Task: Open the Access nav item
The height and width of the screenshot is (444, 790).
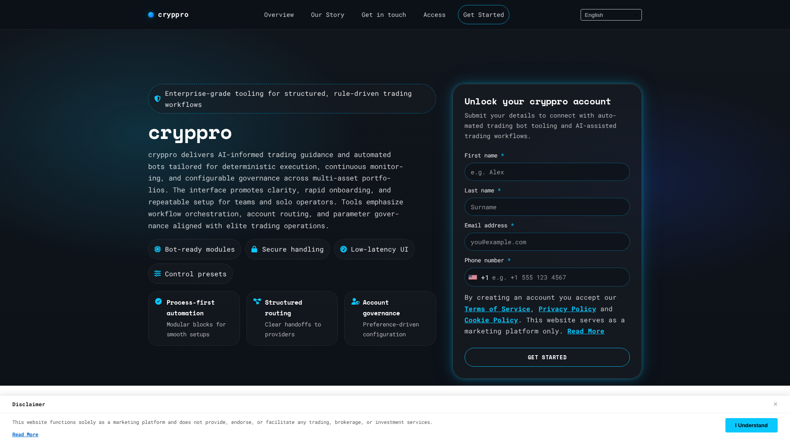Action: pyautogui.click(x=434, y=15)
